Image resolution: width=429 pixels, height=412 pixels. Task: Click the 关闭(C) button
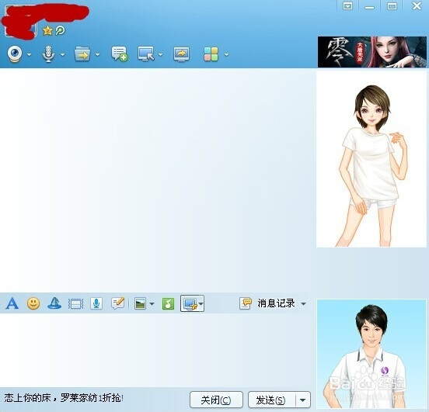click(x=216, y=400)
